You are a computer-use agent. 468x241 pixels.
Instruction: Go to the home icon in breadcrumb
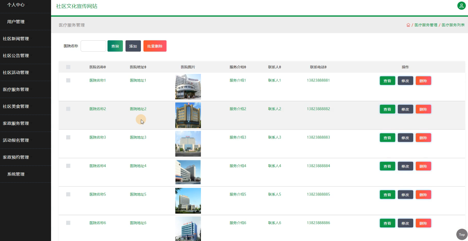(408, 25)
